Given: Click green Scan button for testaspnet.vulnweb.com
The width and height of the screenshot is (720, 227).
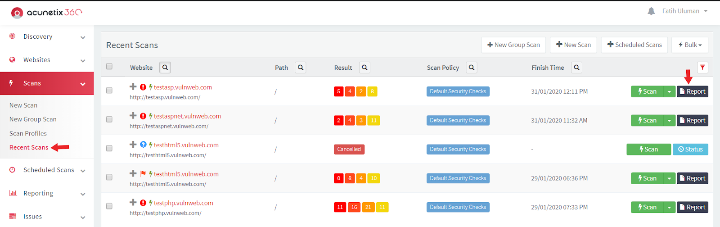Looking at the screenshot, I should pos(647,120).
